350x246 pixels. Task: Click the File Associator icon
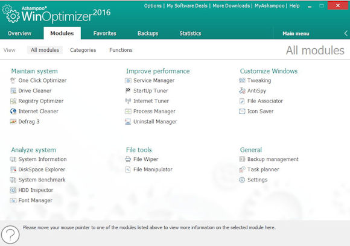[242, 101]
